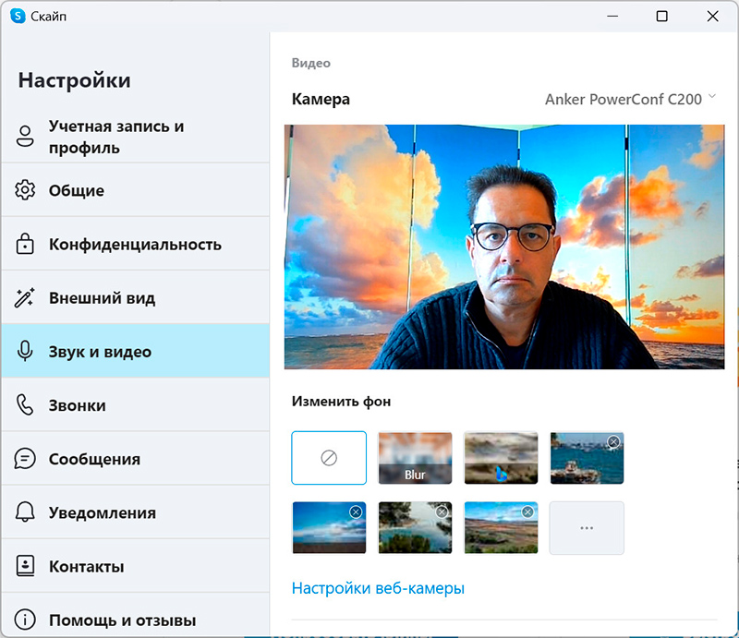The width and height of the screenshot is (739, 638).
Task: Click the gear icon for Общие
Action: 25,191
